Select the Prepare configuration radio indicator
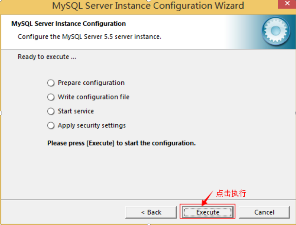 click(x=51, y=83)
